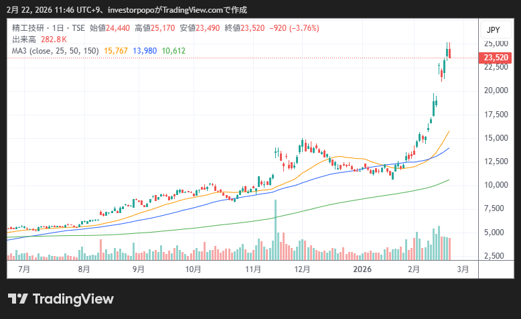Select the 出来高 volume indicator label
This screenshot has width=521, height=319.
23,40
